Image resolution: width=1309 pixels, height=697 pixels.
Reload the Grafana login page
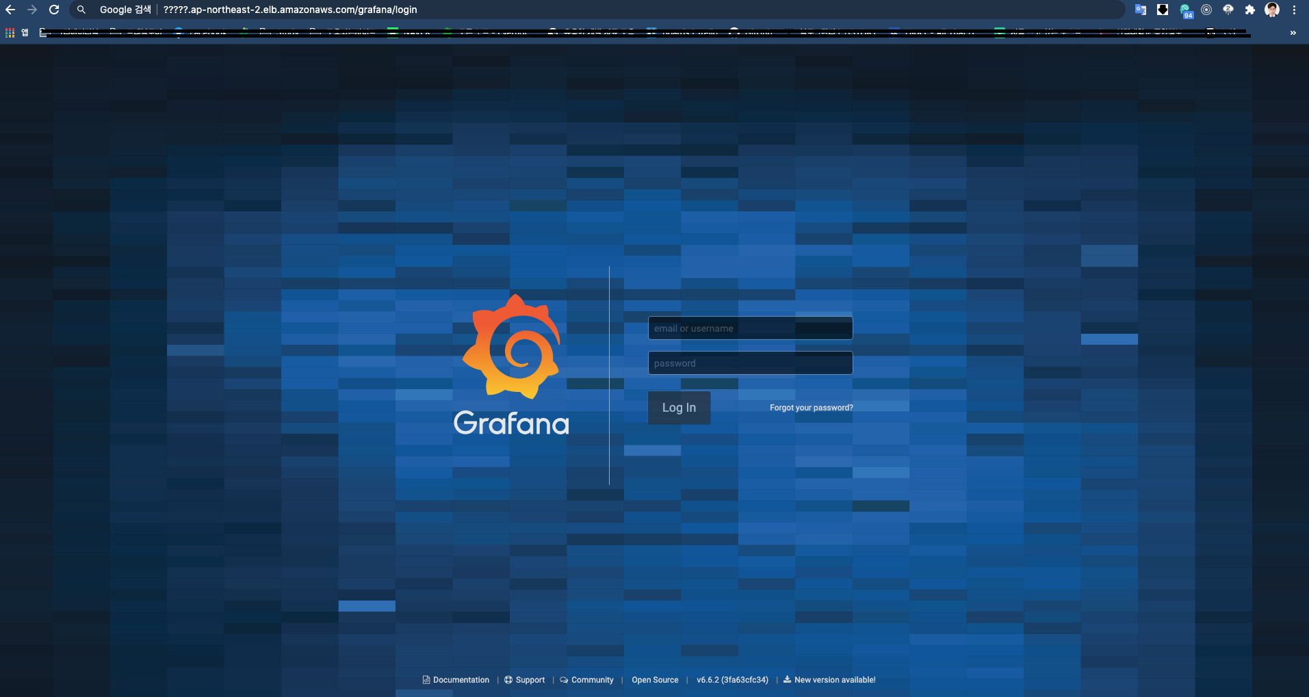point(54,10)
